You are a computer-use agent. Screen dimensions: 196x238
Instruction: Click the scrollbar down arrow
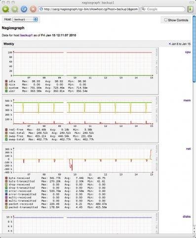pyautogui.click(x=194, y=232)
